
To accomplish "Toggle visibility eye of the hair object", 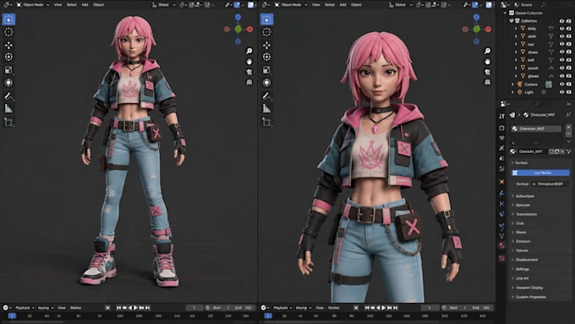I will [561, 44].
